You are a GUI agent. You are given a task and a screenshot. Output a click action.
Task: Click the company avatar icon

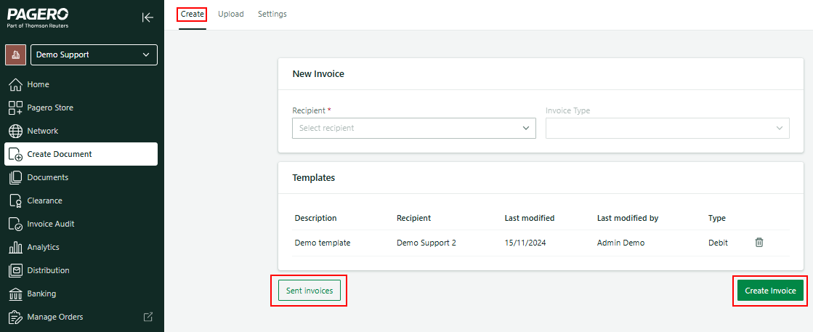point(15,54)
